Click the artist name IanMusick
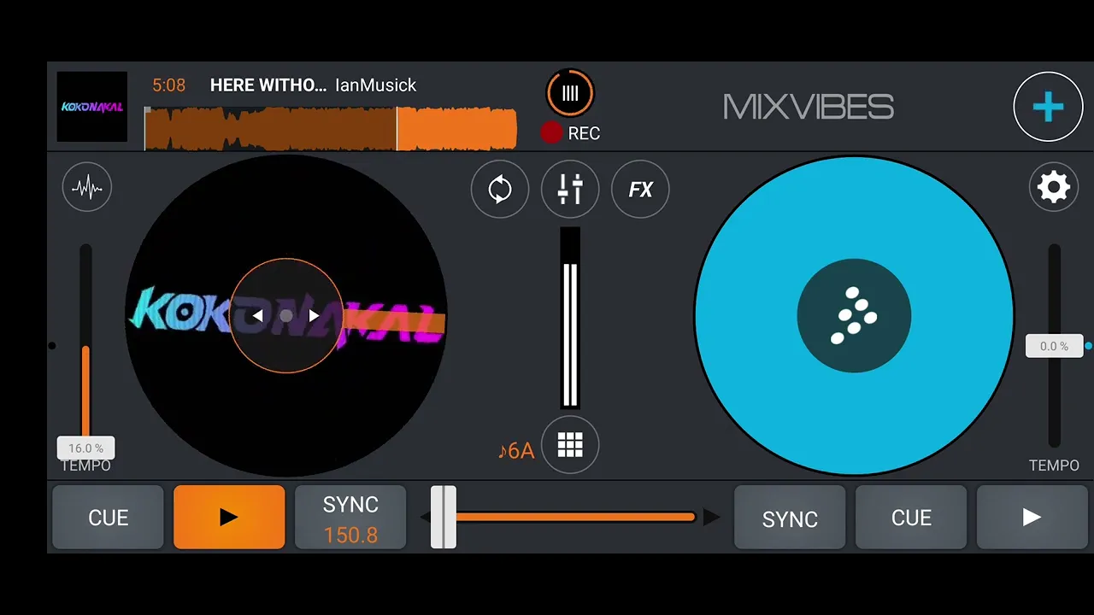This screenshot has height=615, width=1094. (376, 85)
